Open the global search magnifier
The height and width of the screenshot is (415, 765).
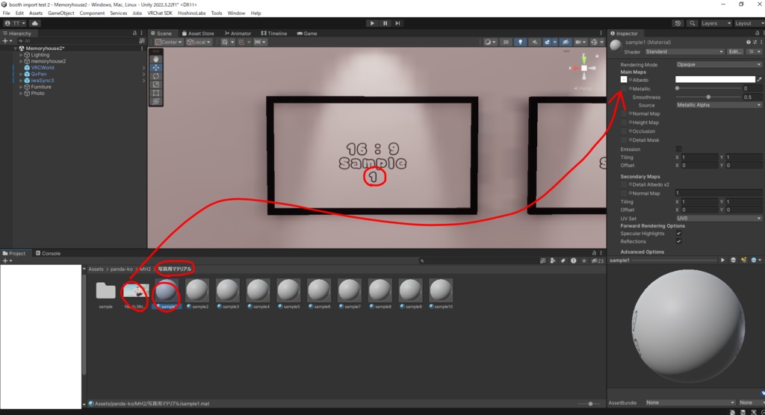[x=692, y=23]
